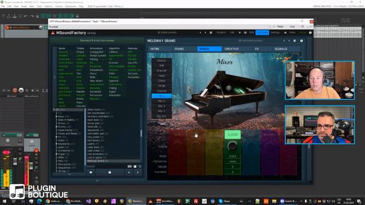The height and width of the screenshot is (205, 365).
Task: Toggle the Metallic timbre filter
Action: point(80,92)
